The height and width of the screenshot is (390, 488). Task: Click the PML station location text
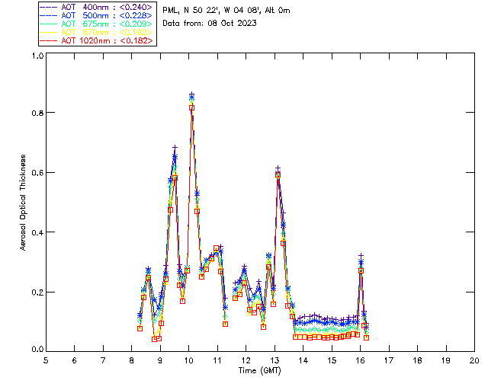[x=226, y=11]
